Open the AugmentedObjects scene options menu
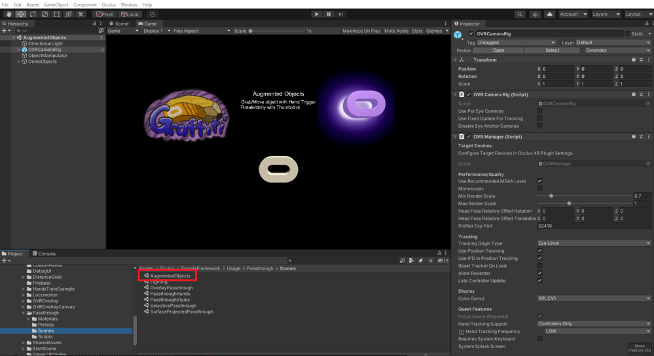Image resolution: width=654 pixels, height=356 pixels. coord(101,37)
